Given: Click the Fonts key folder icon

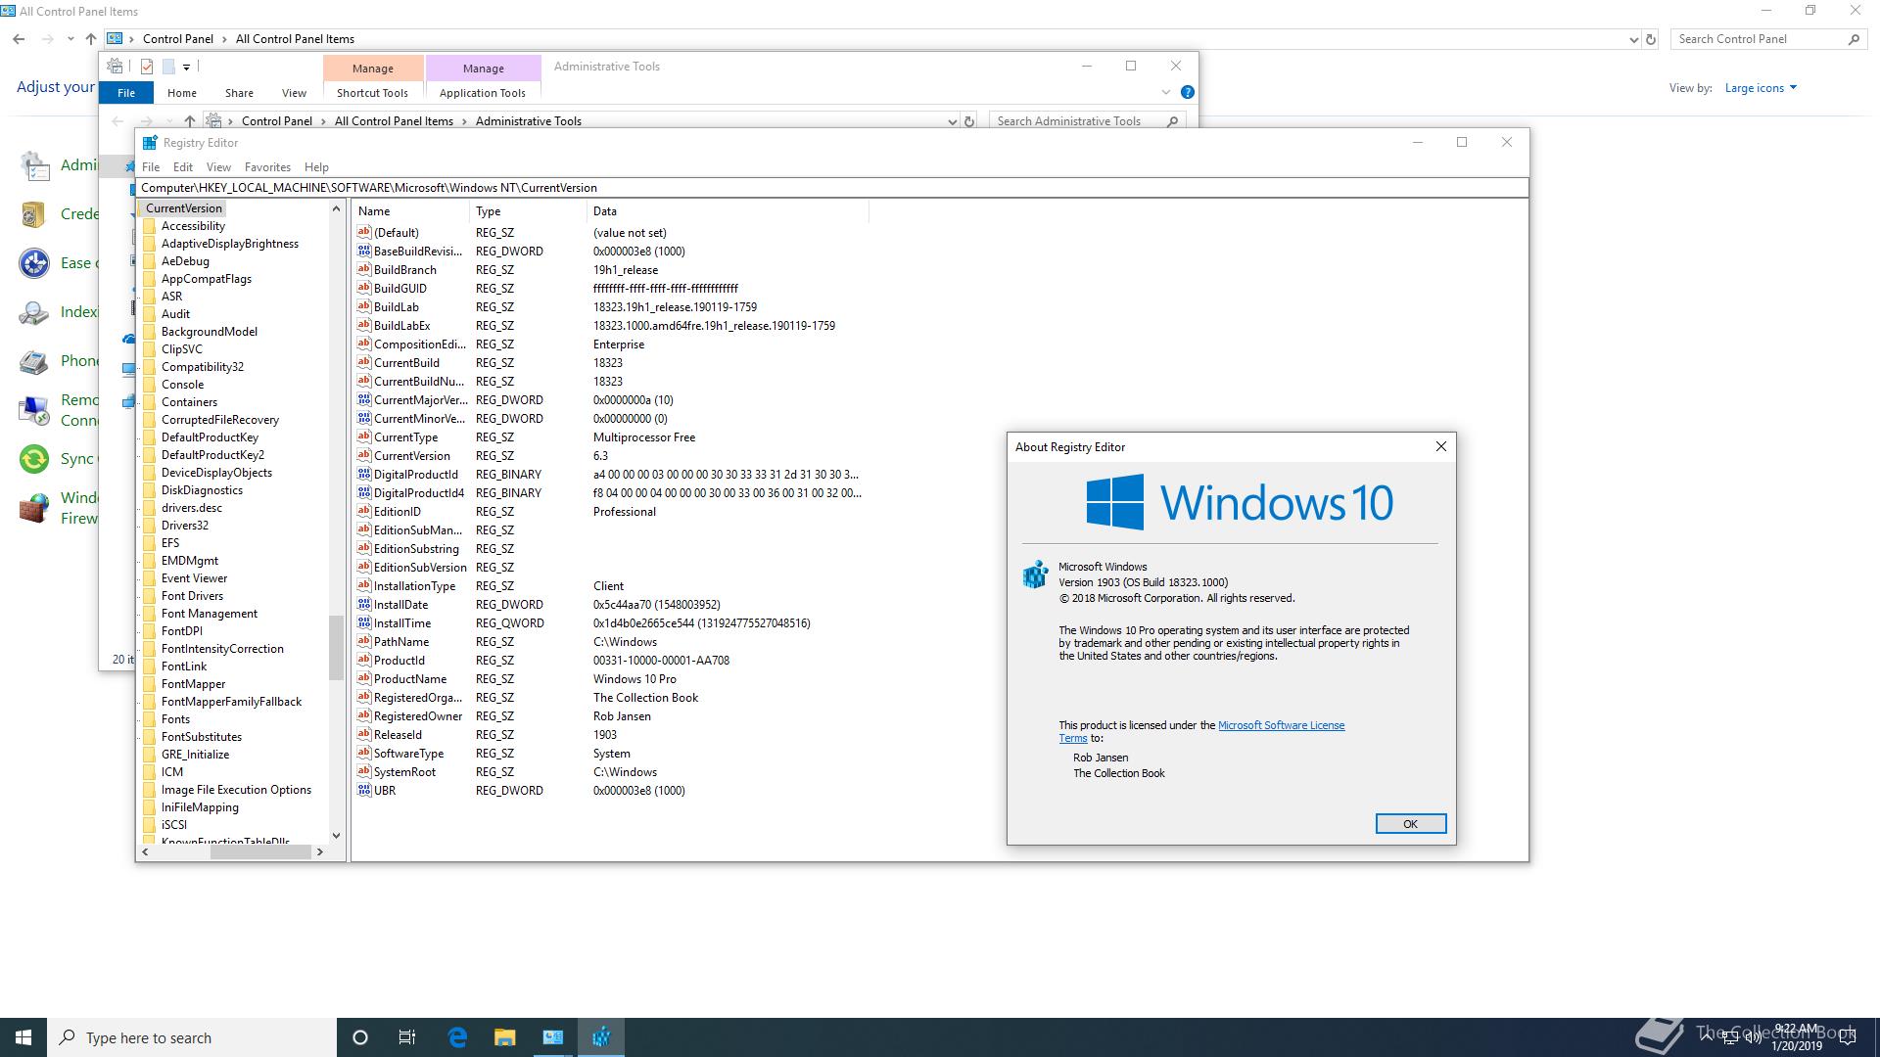Looking at the screenshot, I should (x=150, y=719).
